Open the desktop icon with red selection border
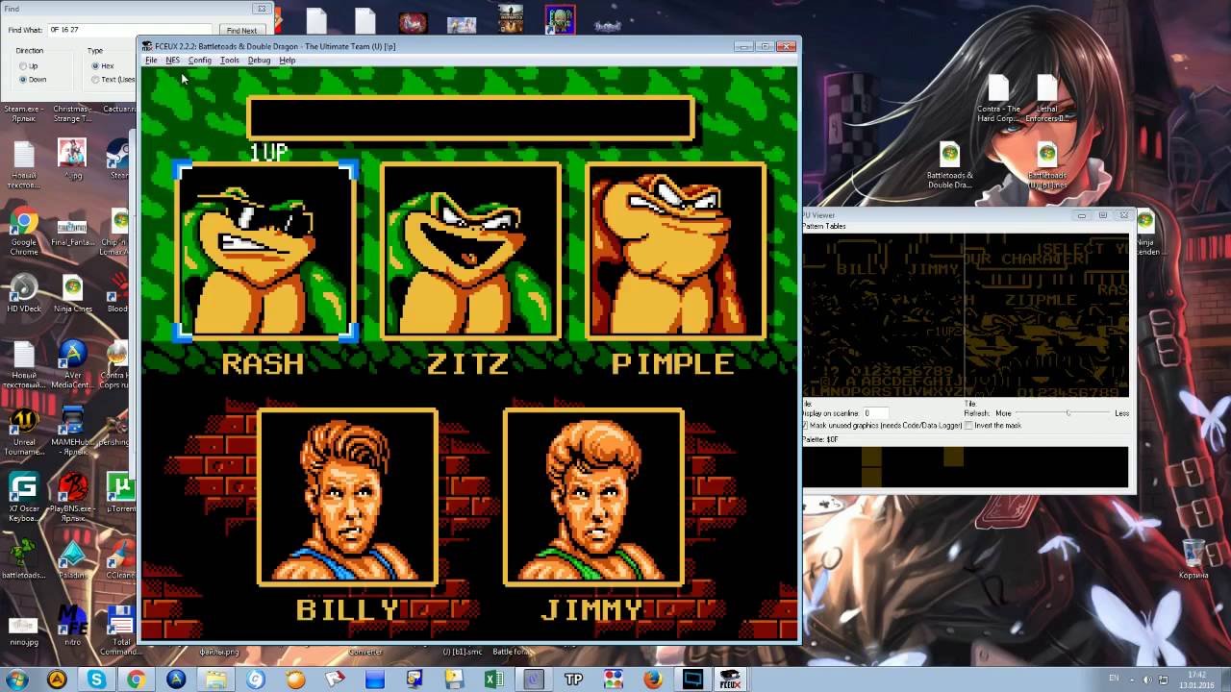Screen dimensions: 1231x692 coord(560,19)
